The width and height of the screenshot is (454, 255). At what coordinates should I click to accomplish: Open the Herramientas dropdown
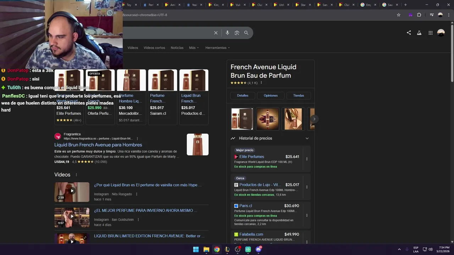(217, 48)
